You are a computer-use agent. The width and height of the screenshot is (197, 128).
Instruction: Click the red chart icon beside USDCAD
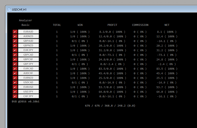(x=15, y=83)
